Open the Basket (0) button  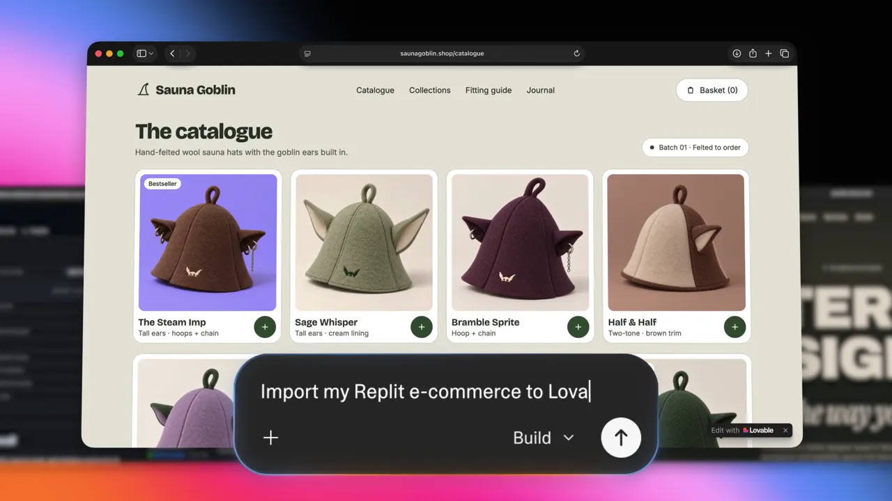(712, 90)
